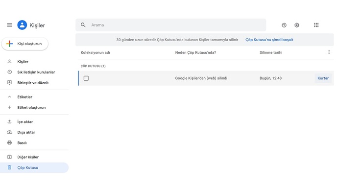Click the colorful plus icon in Kişi oluşturun
This screenshot has height=190, width=338.
click(x=9, y=44)
